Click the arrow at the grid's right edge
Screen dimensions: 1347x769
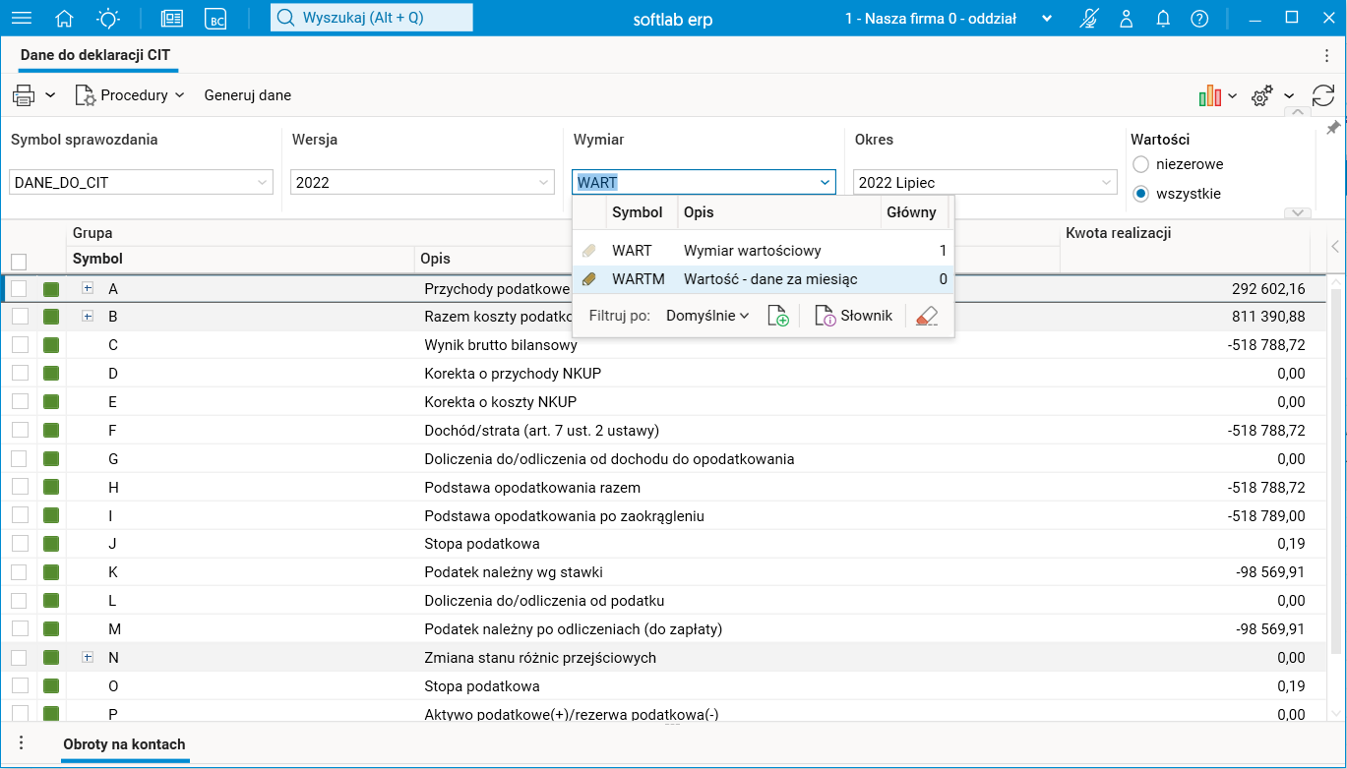1335,246
